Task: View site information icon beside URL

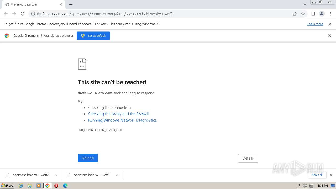Action: click(33, 14)
